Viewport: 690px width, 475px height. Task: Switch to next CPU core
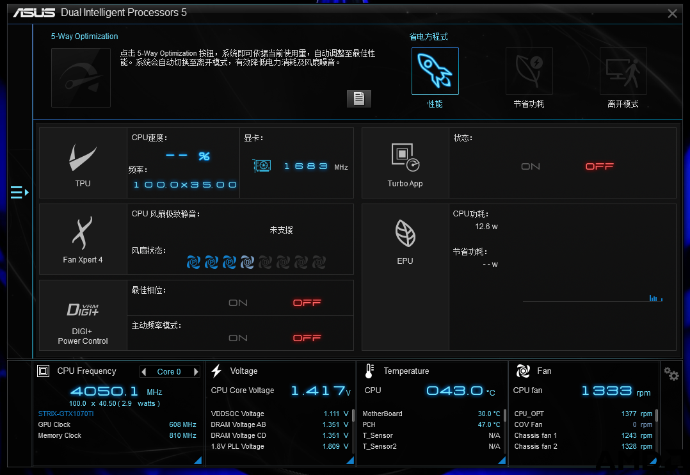tap(196, 371)
